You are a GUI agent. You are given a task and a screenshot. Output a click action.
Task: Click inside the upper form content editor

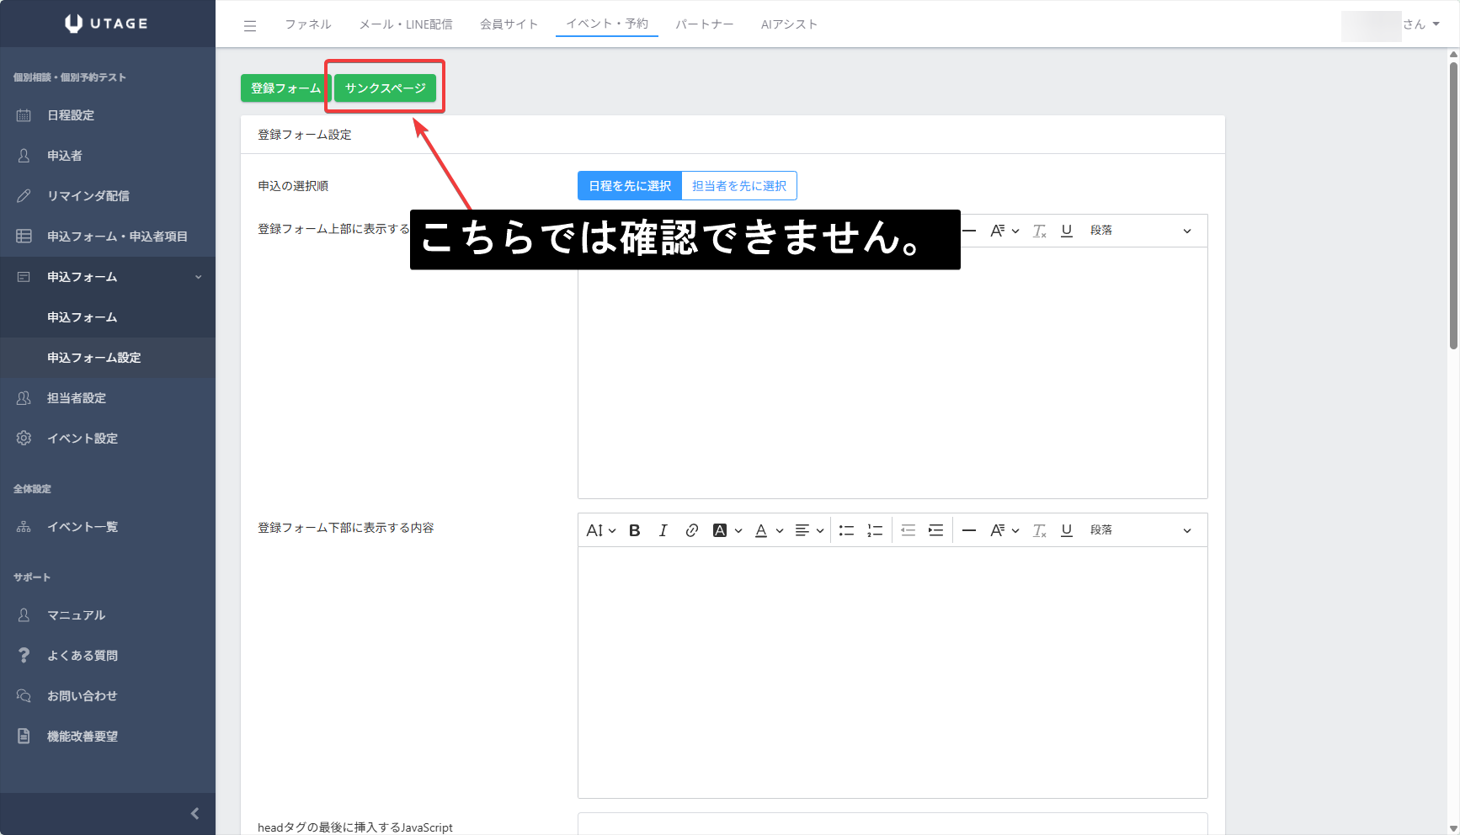click(893, 372)
